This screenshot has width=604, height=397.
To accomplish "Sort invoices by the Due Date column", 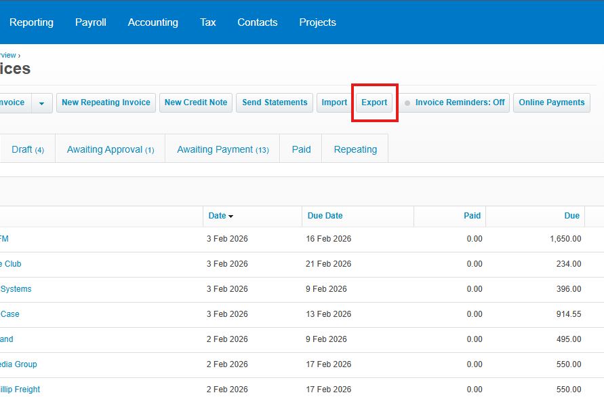I will click(325, 215).
